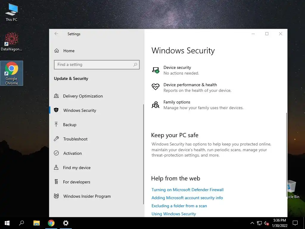
Task: Click the Update & Security section label
Action: point(71,78)
